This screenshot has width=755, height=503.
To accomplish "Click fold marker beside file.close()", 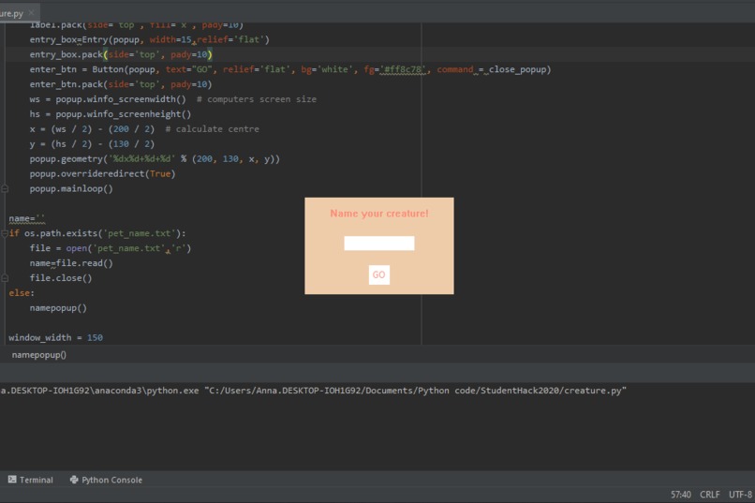I will (5, 278).
